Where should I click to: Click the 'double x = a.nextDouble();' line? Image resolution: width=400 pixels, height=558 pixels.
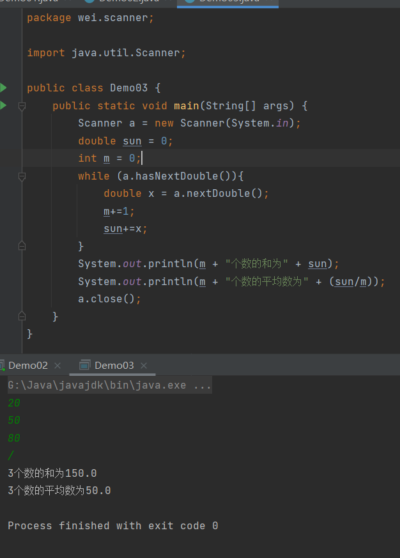[x=186, y=193]
